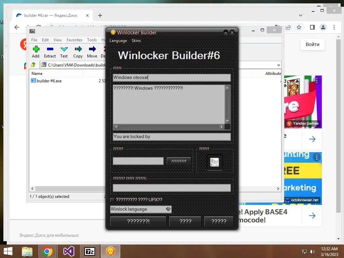
Task: Open network icon in system tray
Action: click(x=304, y=252)
